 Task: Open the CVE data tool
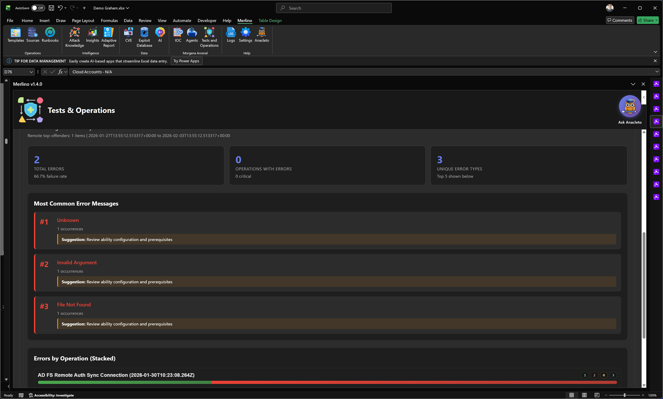[x=128, y=35]
